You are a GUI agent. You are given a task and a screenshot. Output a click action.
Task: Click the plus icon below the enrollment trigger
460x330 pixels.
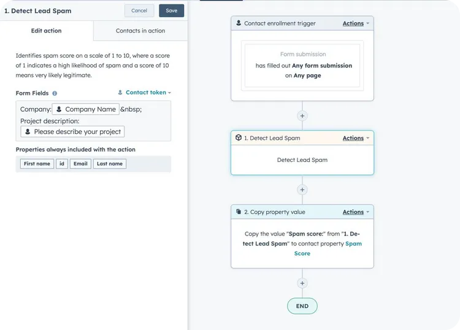coord(302,115)
